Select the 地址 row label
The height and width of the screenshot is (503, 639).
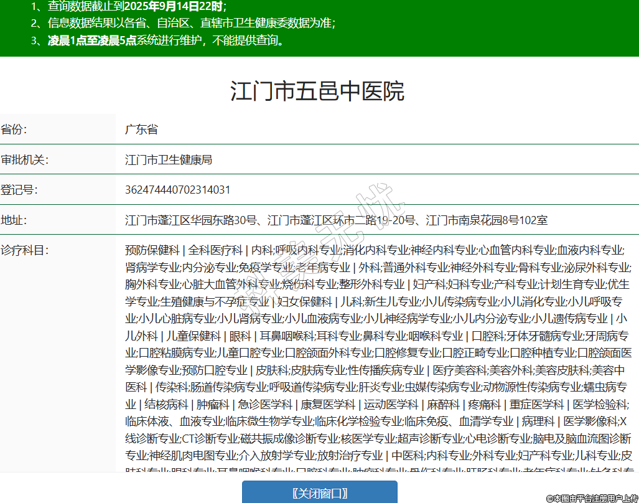point(14,220)
